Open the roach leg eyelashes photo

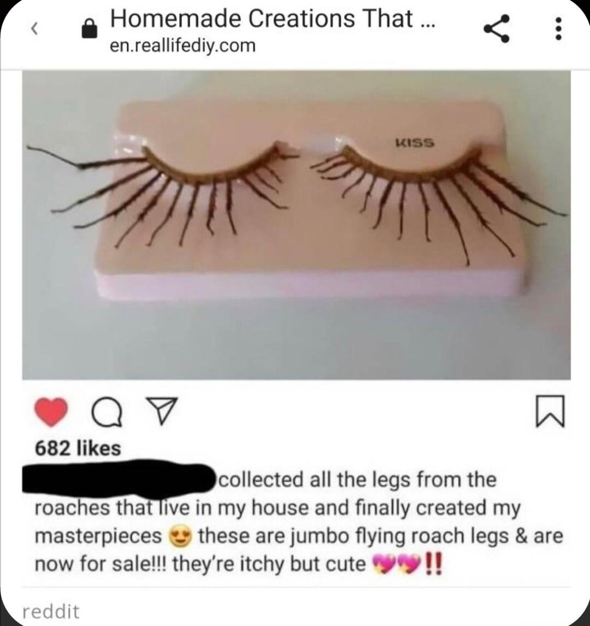coord(296,225)
